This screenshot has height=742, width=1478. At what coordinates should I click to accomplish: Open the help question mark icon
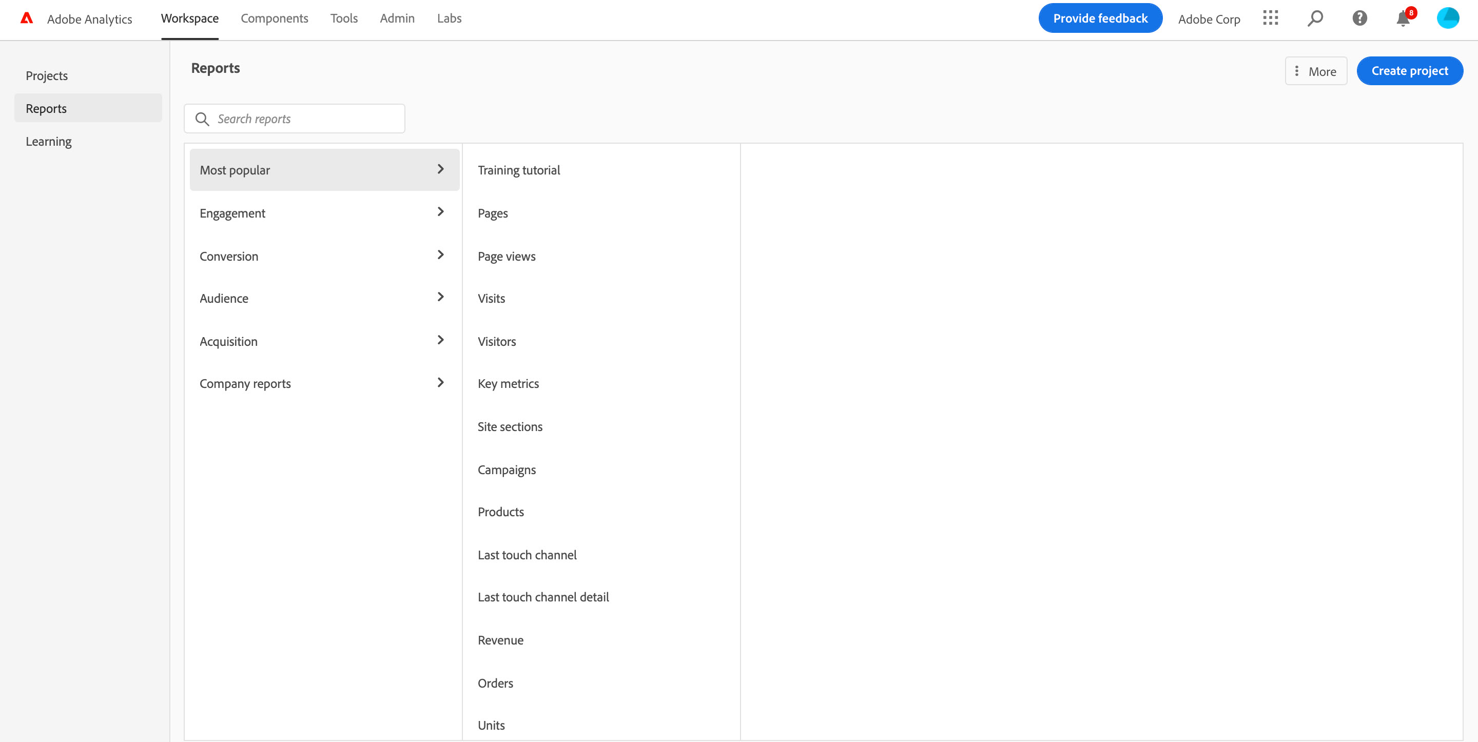click(1359, 18)
